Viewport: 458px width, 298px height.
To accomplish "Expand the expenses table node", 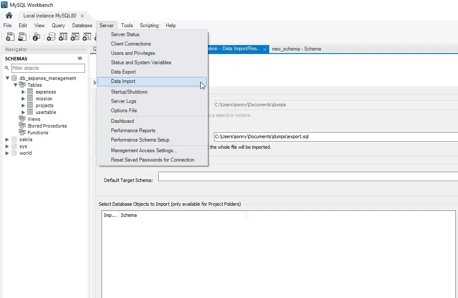I will (23, 92).
